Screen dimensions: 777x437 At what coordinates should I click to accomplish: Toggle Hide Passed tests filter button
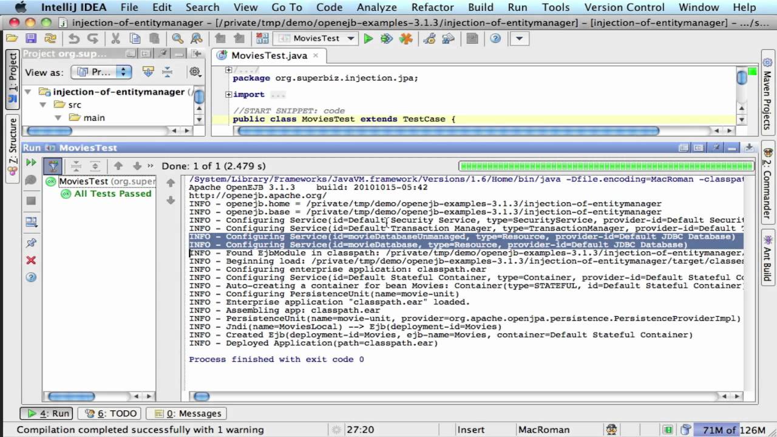[53, 166]
